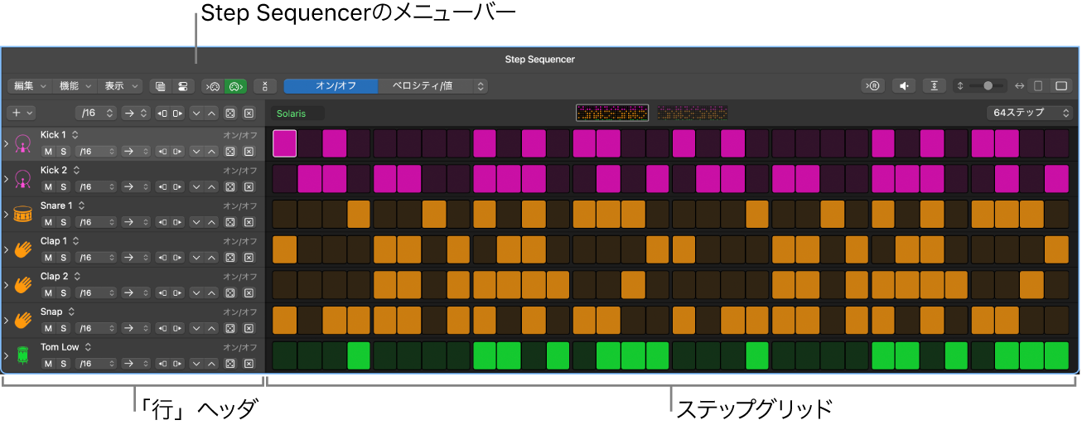Click the Kick 1 drum icon
The height and width of the screenshot is (425, 1082).
23,144
